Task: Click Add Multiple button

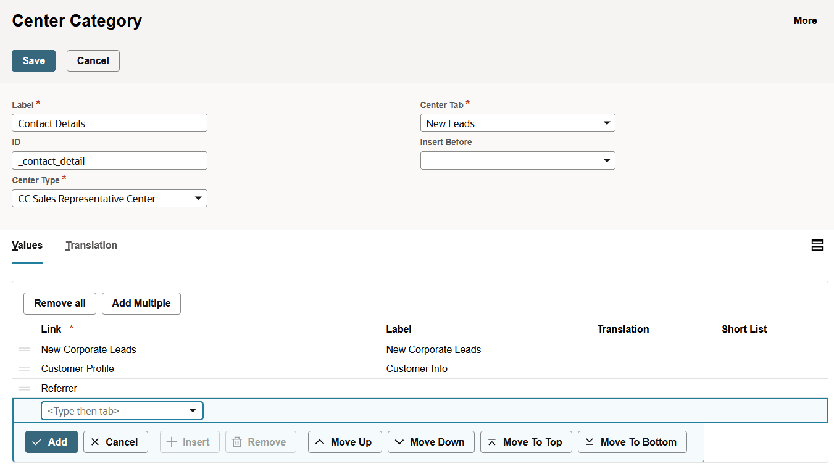Action: (141, 303)
